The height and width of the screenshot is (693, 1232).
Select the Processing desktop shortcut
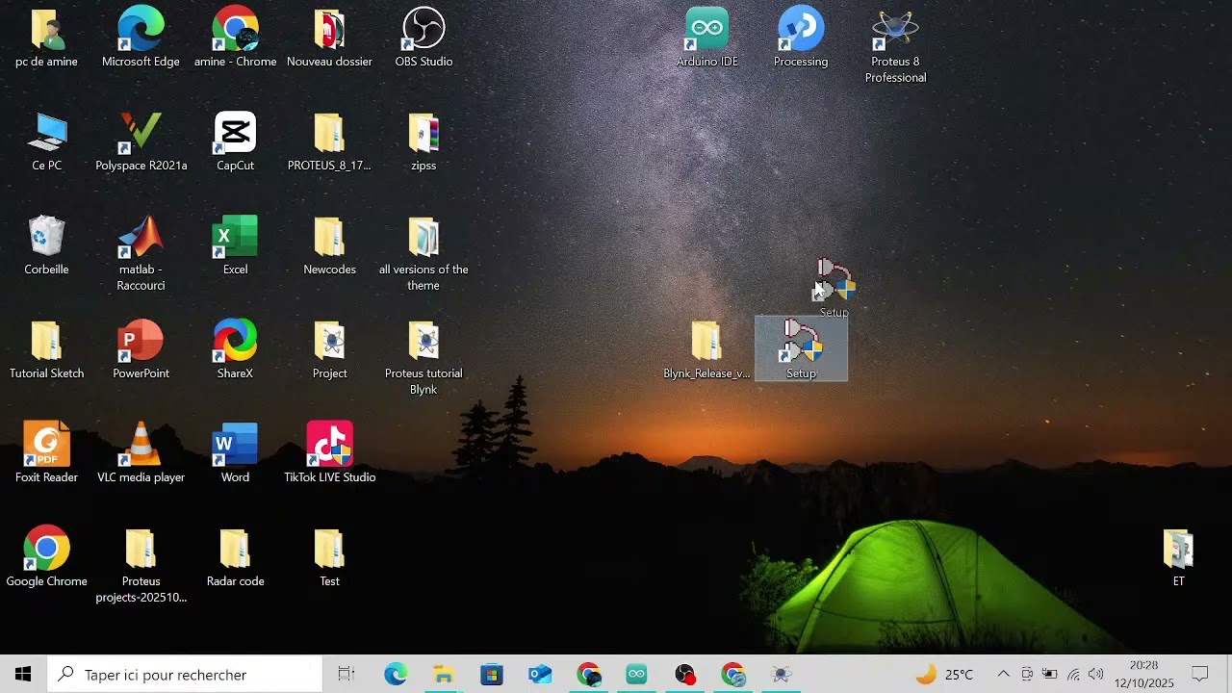click(x=801, y=38)
